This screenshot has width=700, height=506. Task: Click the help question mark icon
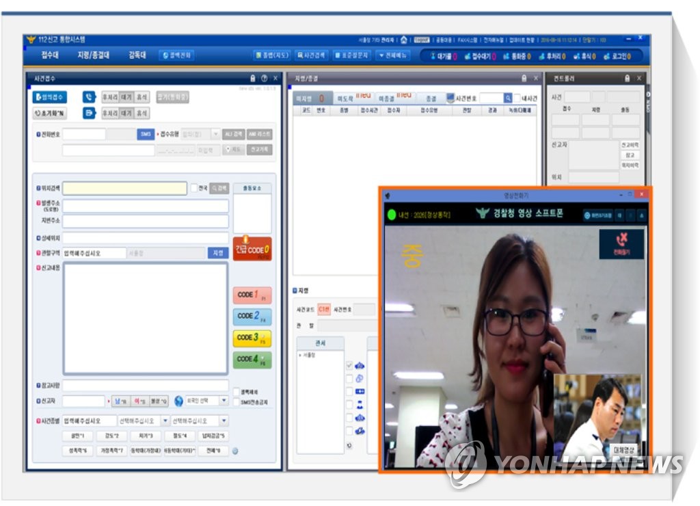pyautogui.click(x=264, y=79)
